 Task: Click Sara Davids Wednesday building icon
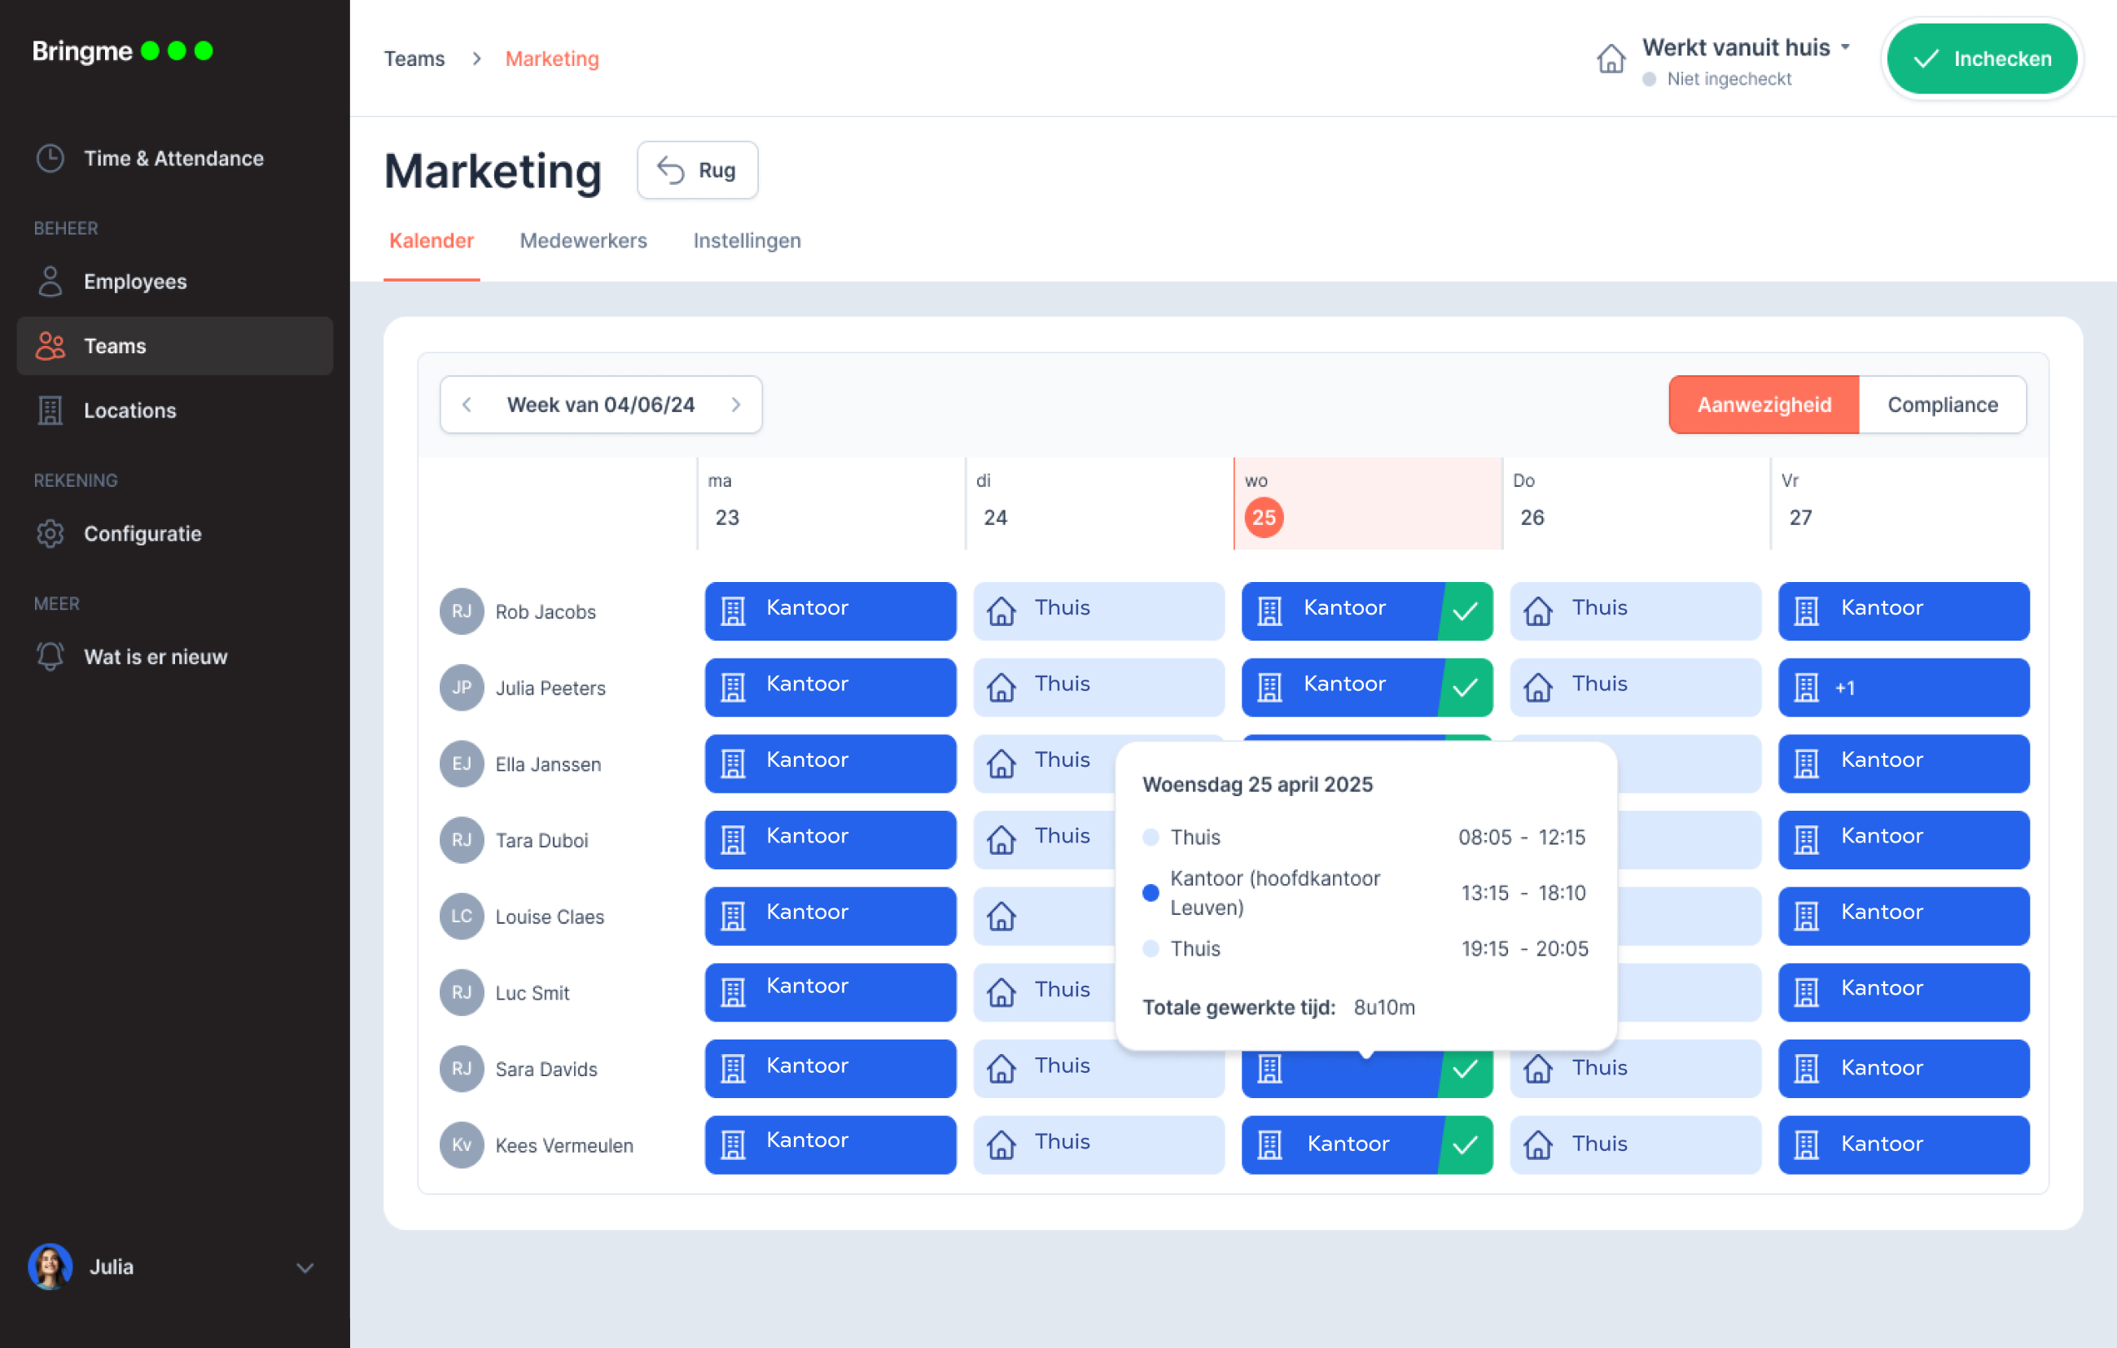tap(1269, 1069)
